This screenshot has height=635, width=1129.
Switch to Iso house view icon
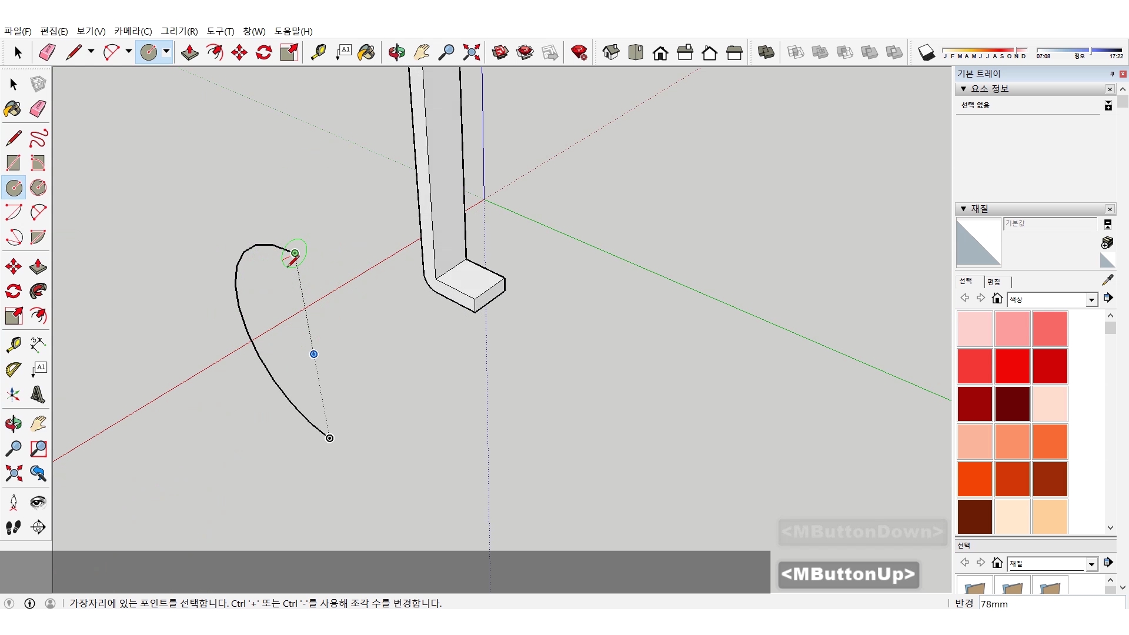pos(611,52)
